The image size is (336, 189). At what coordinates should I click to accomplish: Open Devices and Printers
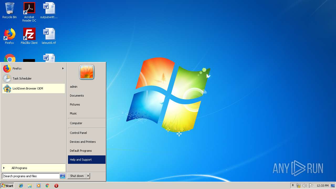point(87,142)
